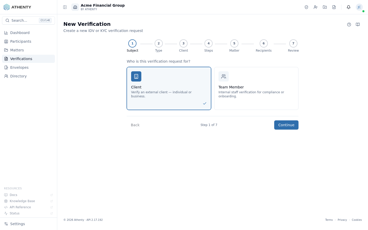The width and height of the screenshot is (368, 230).
Task: Open Verifications in sidebar
Action: click(28, 59)
